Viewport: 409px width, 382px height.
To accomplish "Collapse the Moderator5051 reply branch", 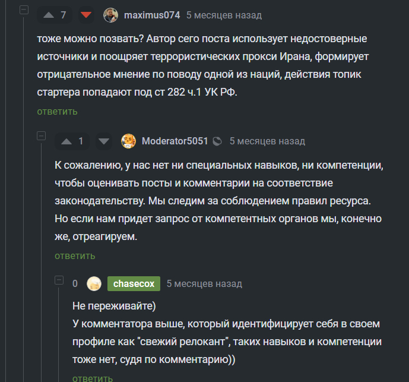I will 41,137.
